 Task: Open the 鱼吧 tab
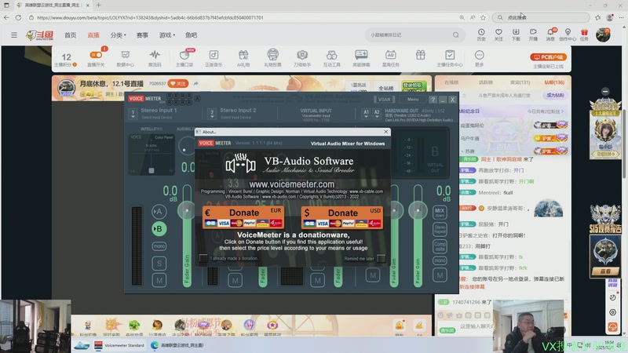(191, 35)
